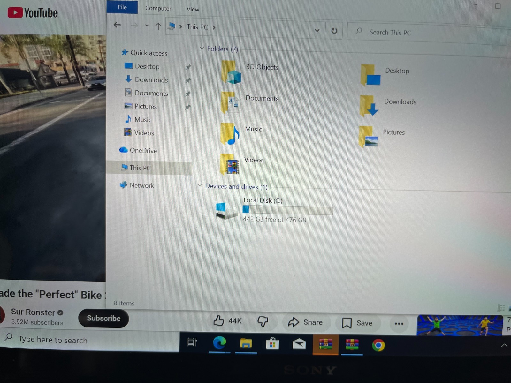This screenshot has width=511, height=383.
Task: Expand the address bar history dropdown
Action: click(317, 30)
